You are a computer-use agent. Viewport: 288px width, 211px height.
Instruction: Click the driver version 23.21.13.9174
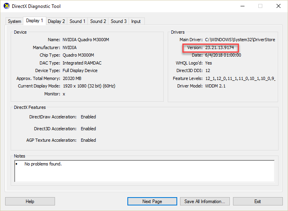pos(220,48)
